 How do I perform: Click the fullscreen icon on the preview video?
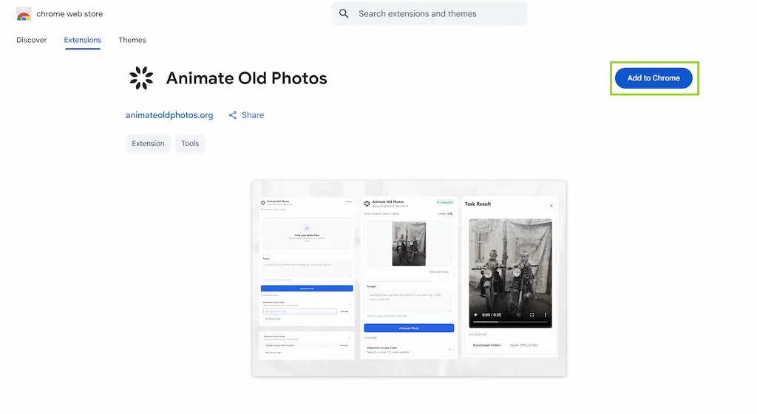click(532, 314)
